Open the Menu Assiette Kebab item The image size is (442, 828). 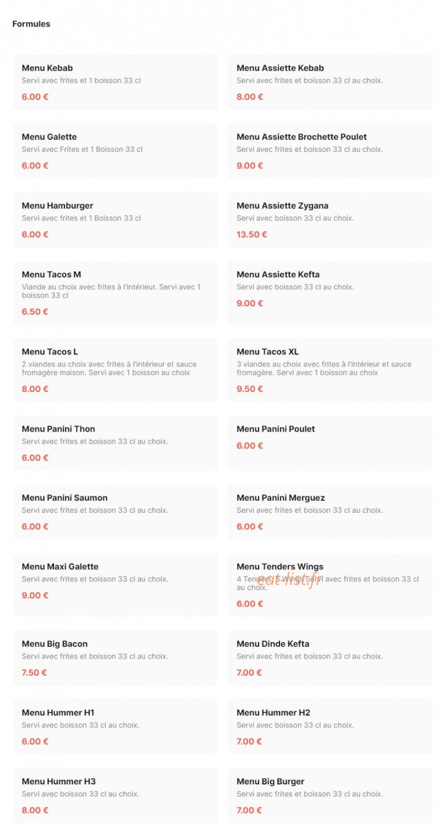coord(330,82)
